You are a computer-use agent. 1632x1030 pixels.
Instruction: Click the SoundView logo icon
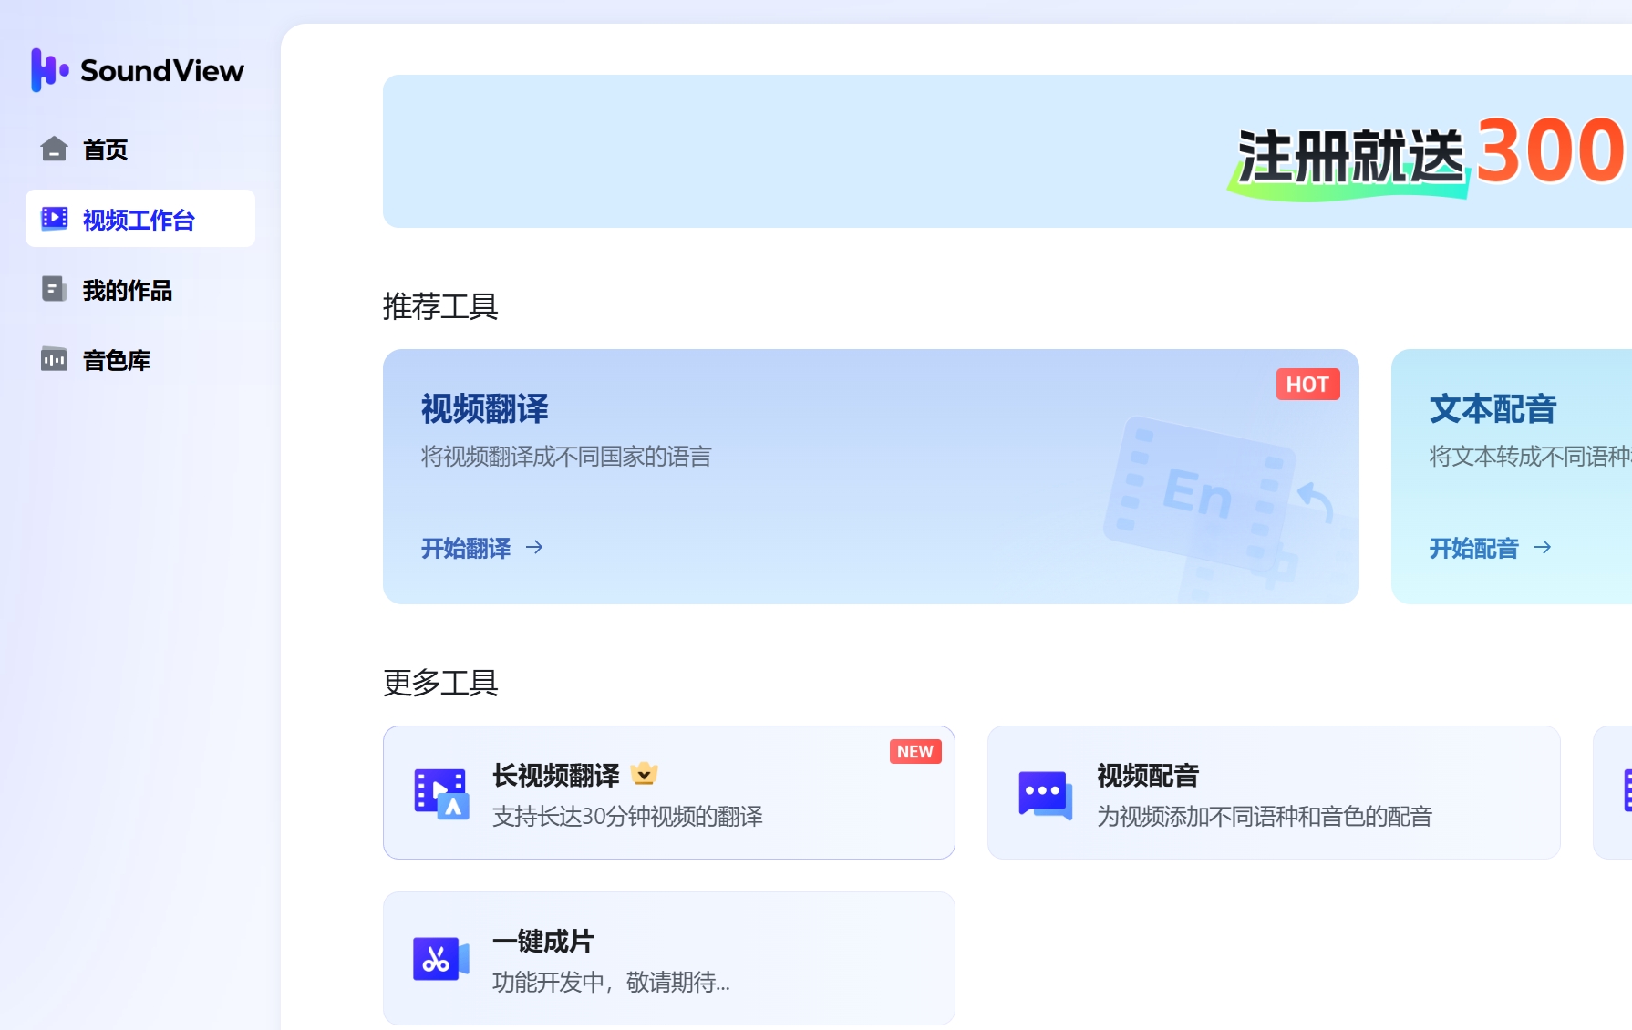click(49, 70)
